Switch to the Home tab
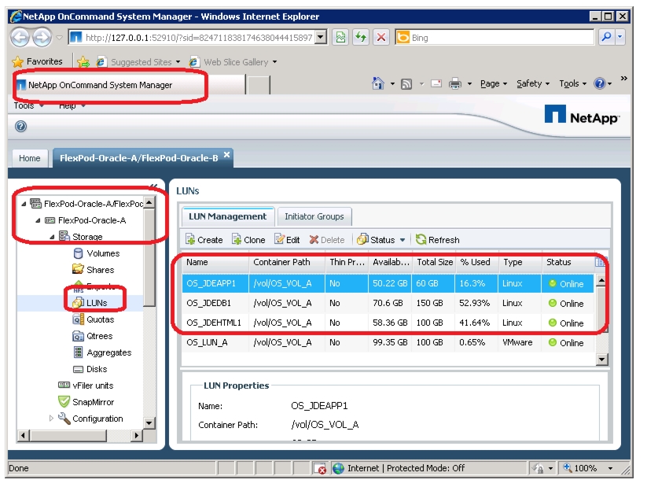This screenshot has width=658, height=487. point(29,158)
